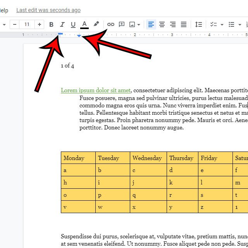Toggle italic formatting
The width and height of the screenshot is (248, 248).
coord(62,24)
